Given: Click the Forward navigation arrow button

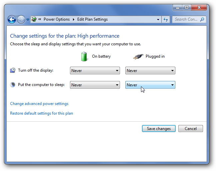Looking at the screenshot, I should click(21, 19).
